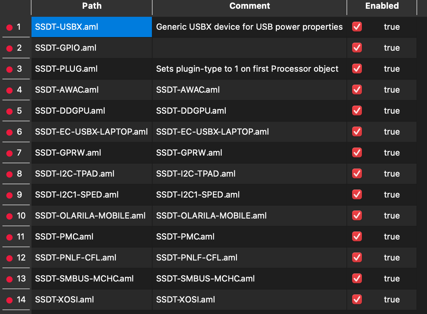The width and height of the screenshot is (427, 314).
Task: Uncheck Enabled for SSDT-PNLF-CFL.aml
Action: pyautogui.click(x=357, y=258)
